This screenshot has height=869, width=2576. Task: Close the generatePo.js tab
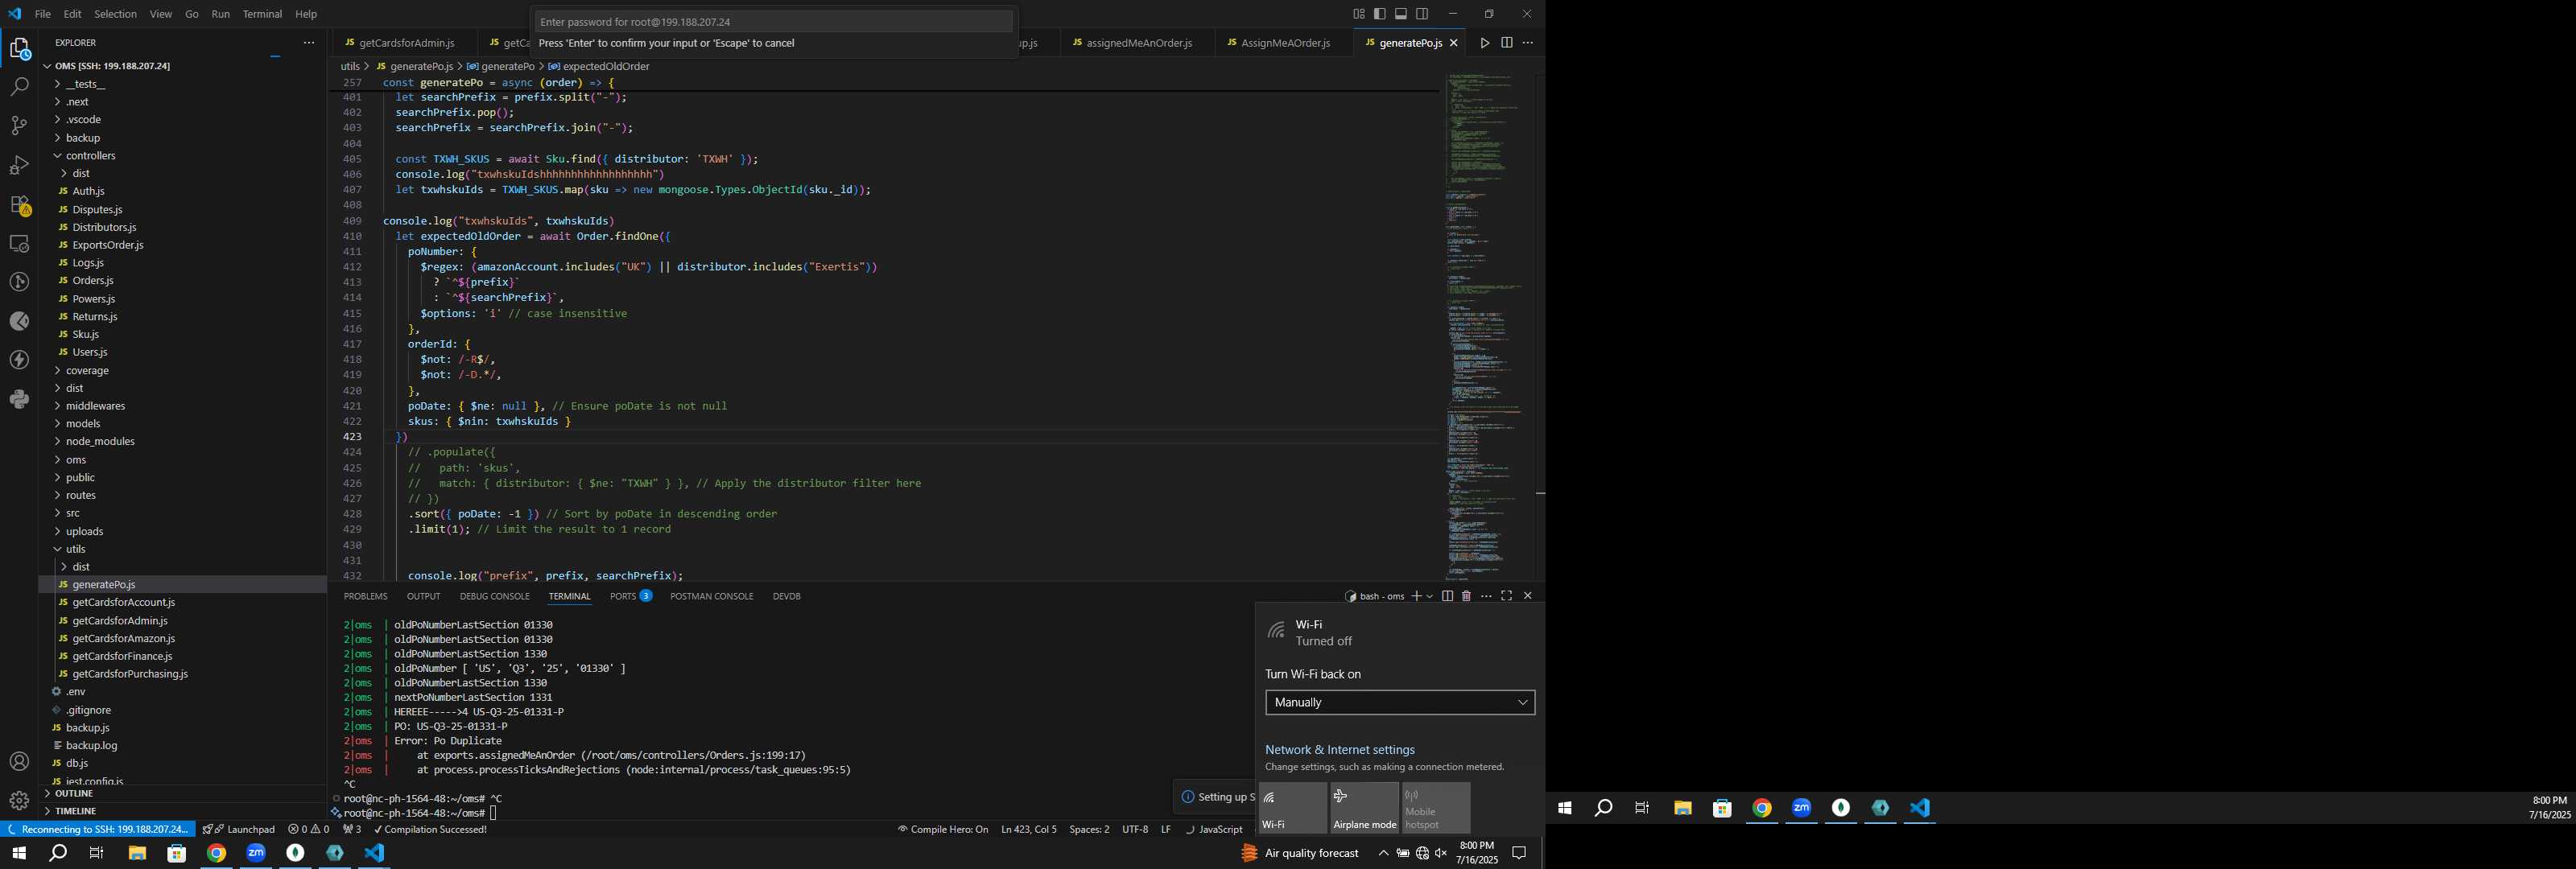click(1454, 43)
